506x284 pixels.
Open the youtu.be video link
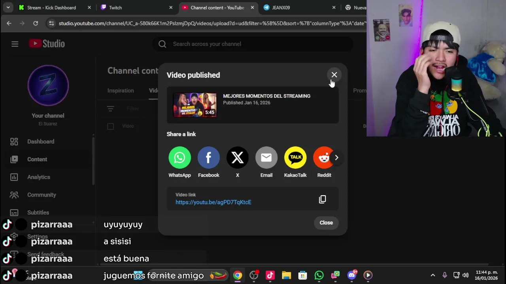[x=213, y=202]
